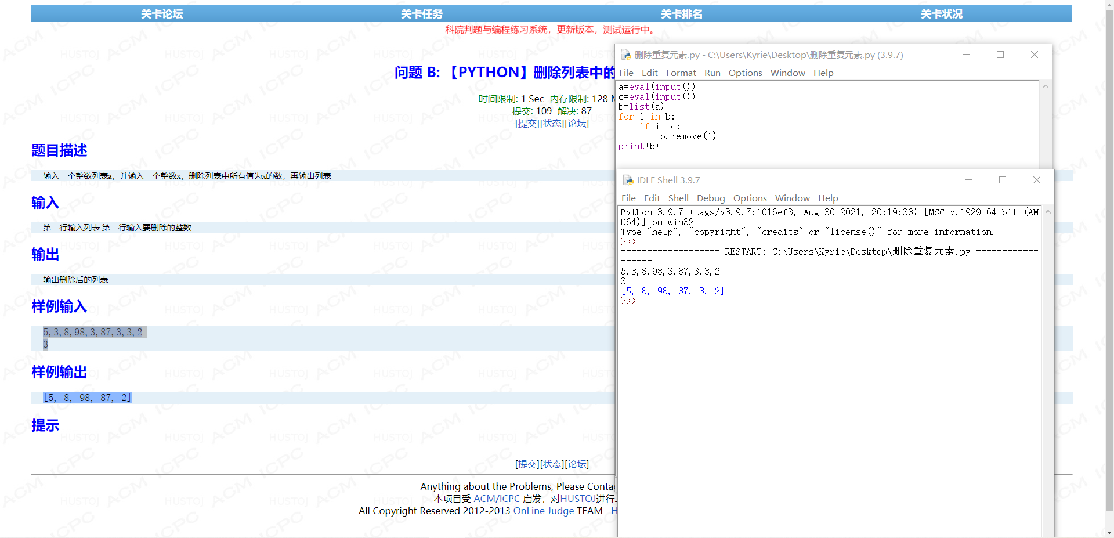Click the IDLE Shell scrollbar up arrow
Image resolution: width=1114 pixels, height=538 pixels.
(x=1048, y=212)
